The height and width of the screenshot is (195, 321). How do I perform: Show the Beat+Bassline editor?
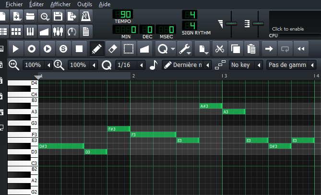tap(16, 32)
